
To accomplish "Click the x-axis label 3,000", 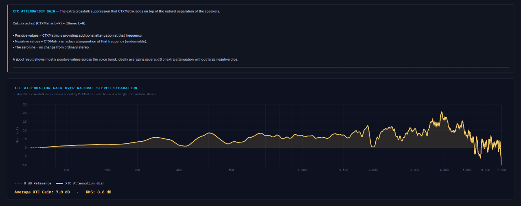I will [414, 169].
